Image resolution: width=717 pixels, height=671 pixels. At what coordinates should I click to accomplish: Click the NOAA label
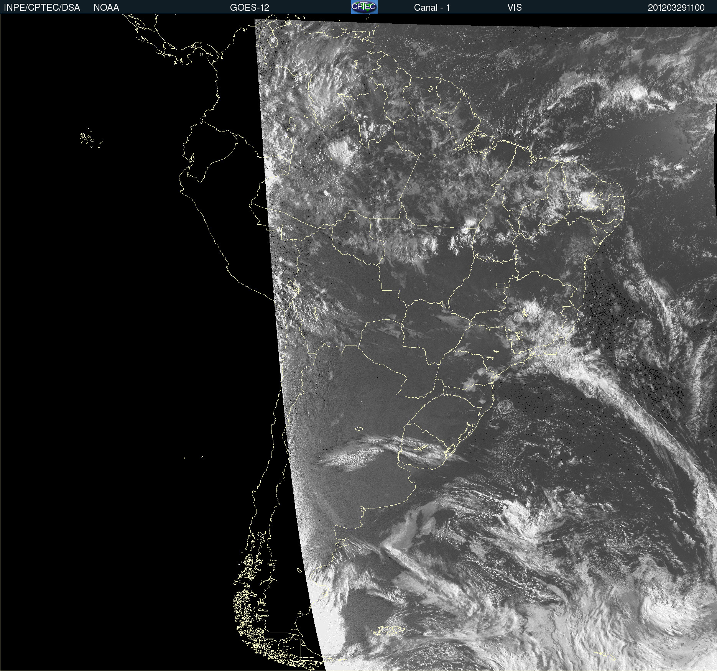coord(106,8)
